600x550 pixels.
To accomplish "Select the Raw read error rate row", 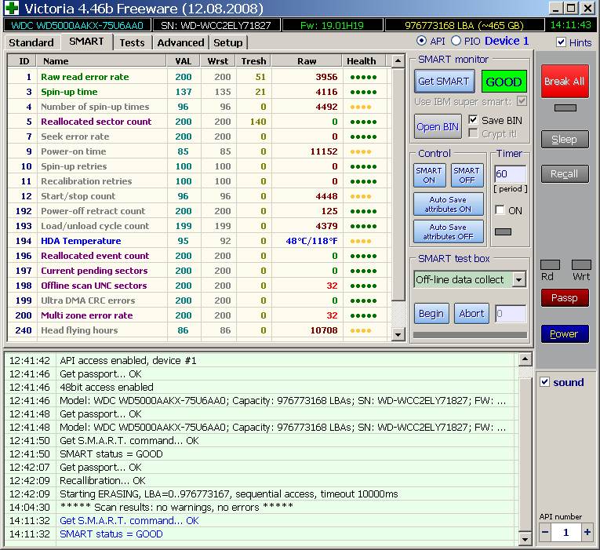I will (x=198, y=77).
